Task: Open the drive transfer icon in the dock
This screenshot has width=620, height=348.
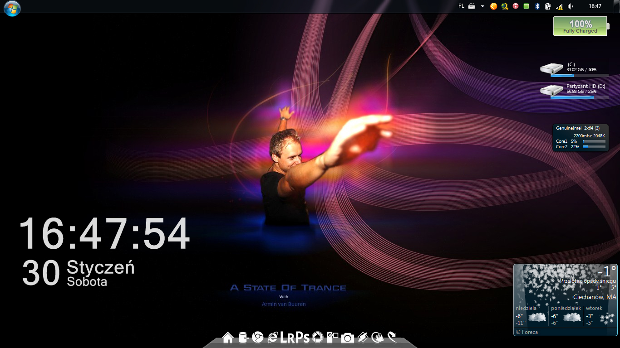Action: pyautogui.click(x=243, y=337)
